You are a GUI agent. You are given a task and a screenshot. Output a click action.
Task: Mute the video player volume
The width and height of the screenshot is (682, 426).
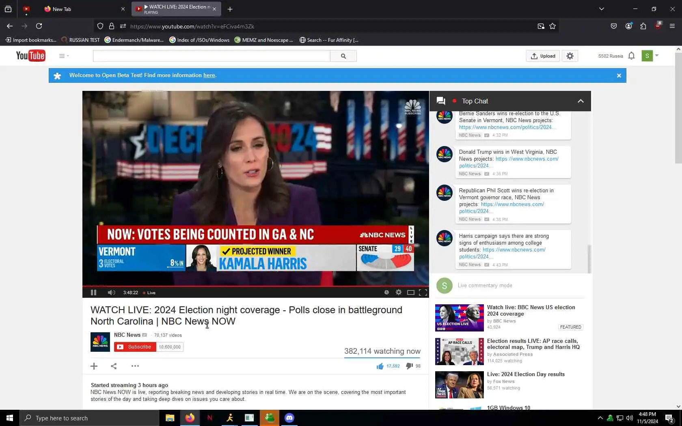[x=112, y=293]
